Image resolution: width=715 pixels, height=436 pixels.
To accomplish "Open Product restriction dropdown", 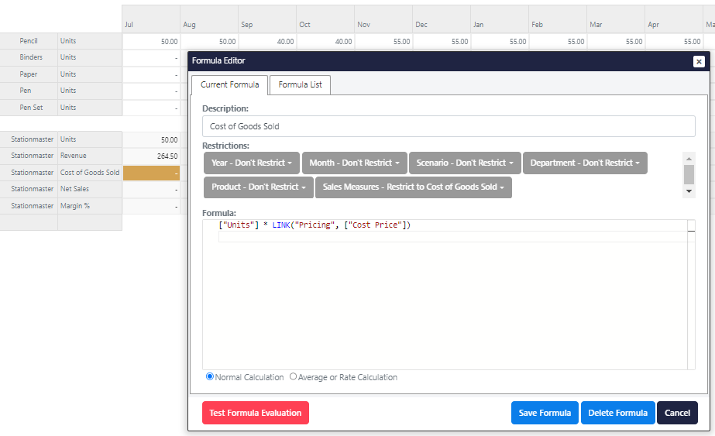I will 258,187.
